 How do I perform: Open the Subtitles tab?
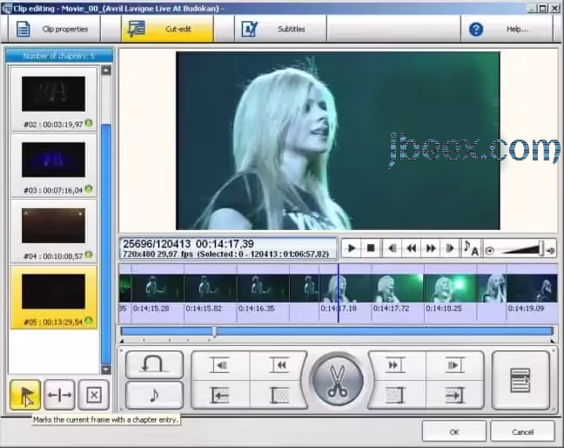coord(281,29)
